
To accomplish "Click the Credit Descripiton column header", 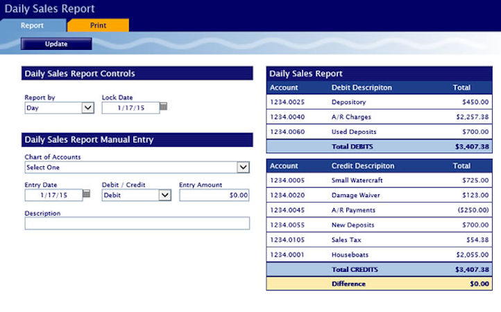I will click(x=363, y=166).
